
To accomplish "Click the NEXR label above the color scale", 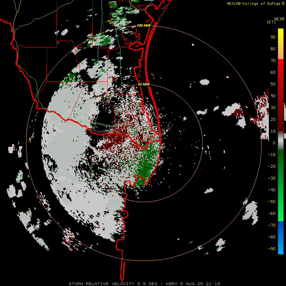I will [279, 19].
